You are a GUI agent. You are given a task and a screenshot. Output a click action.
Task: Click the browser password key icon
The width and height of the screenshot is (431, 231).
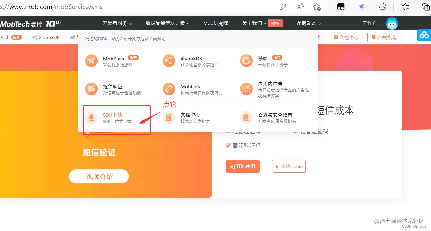point(283,7)
